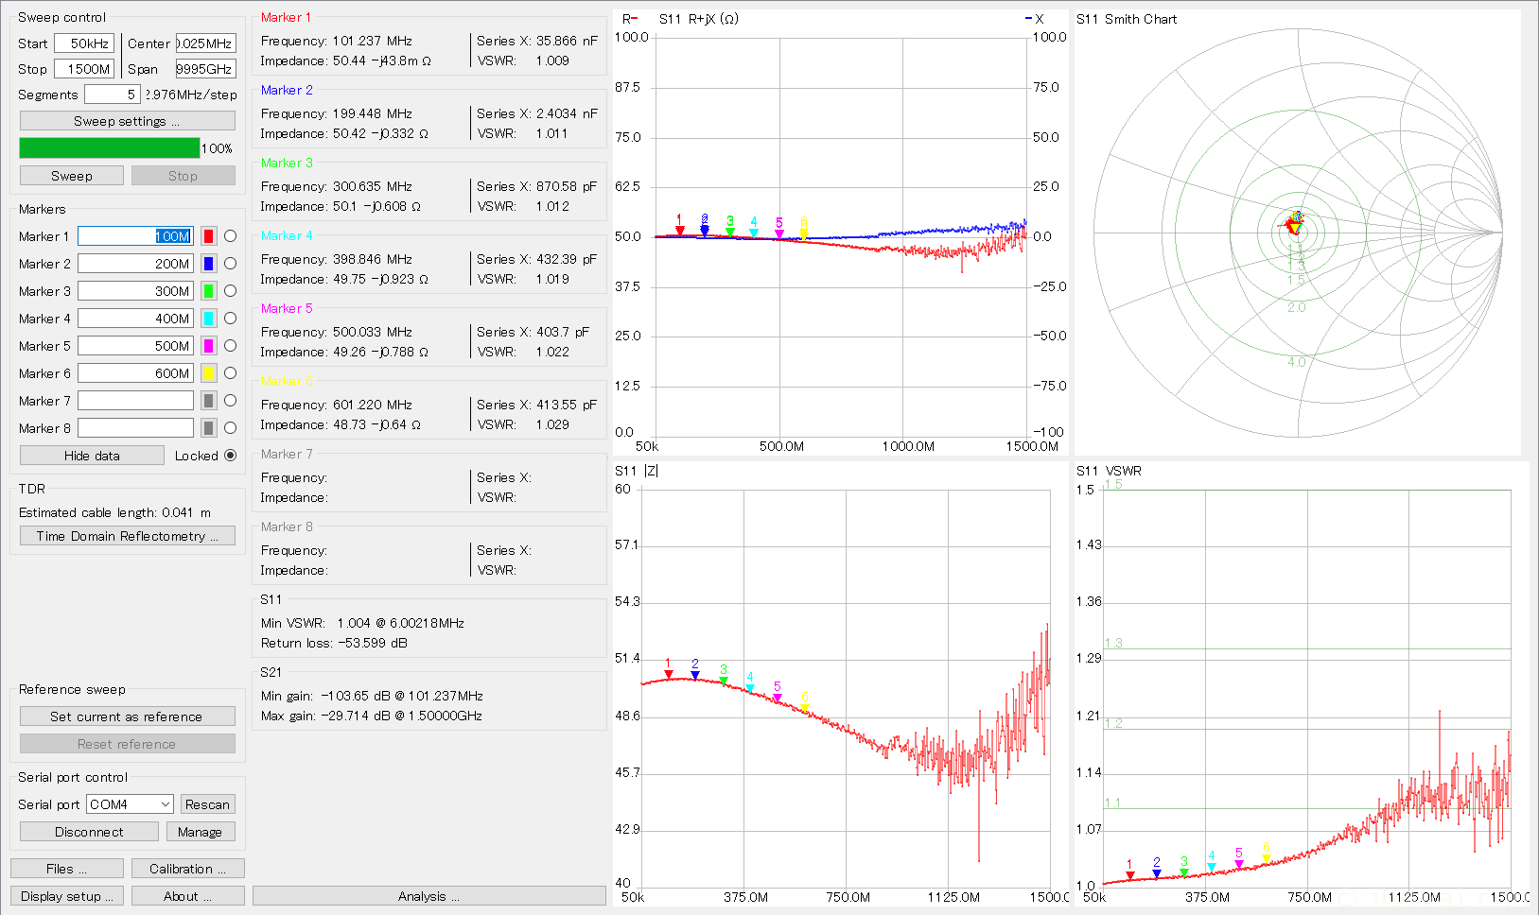Click the Sweep settings button

click(128, 121)
